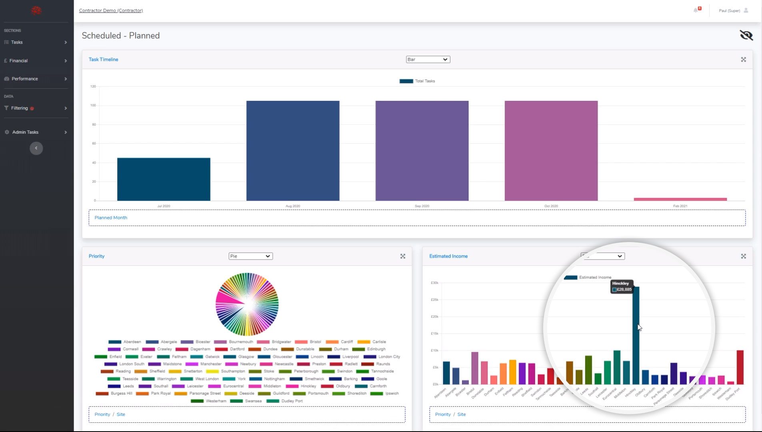Open the Task Timeline chart type dropdown
The height and width of the screenshot is (432, 762).
coord(428,60)
